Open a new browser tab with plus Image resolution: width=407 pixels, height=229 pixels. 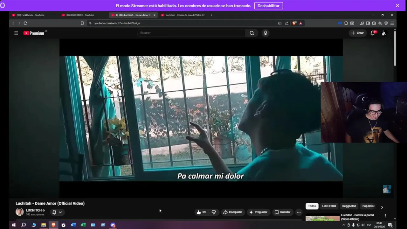[211, 15]
